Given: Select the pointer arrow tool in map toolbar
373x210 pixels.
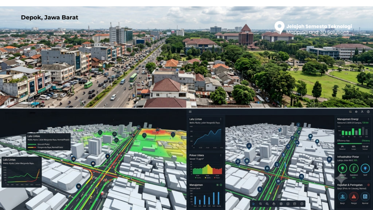Looking at the screenshot, I should (254, 204).
